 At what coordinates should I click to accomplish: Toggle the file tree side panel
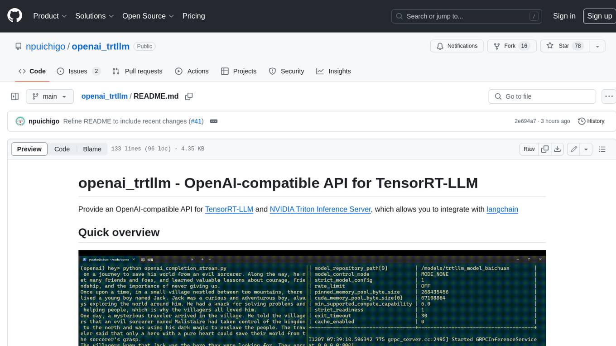[x=14, y=96]
